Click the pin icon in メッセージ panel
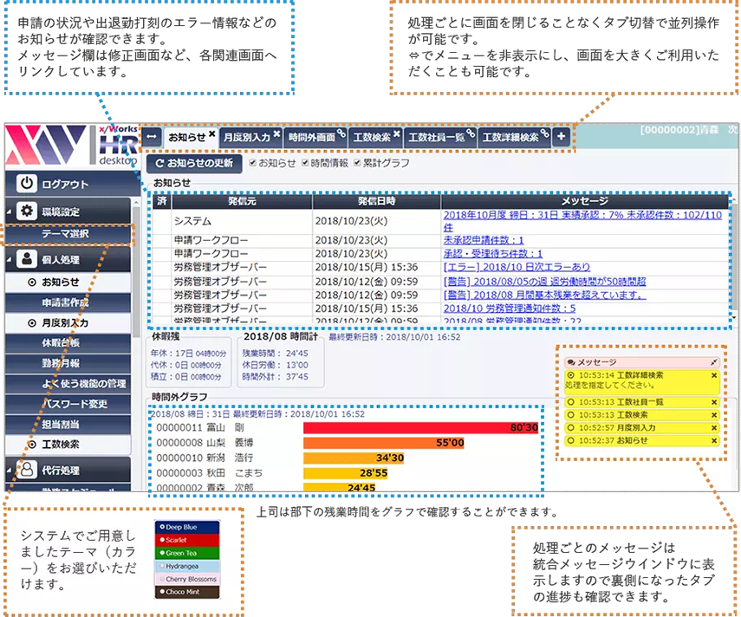 pos(713,362)
